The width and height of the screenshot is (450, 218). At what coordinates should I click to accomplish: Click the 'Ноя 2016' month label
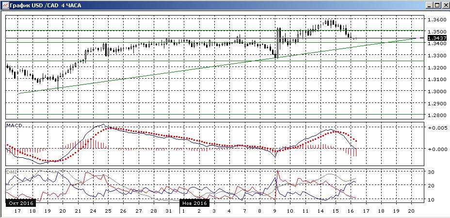(x=195, y=203)
